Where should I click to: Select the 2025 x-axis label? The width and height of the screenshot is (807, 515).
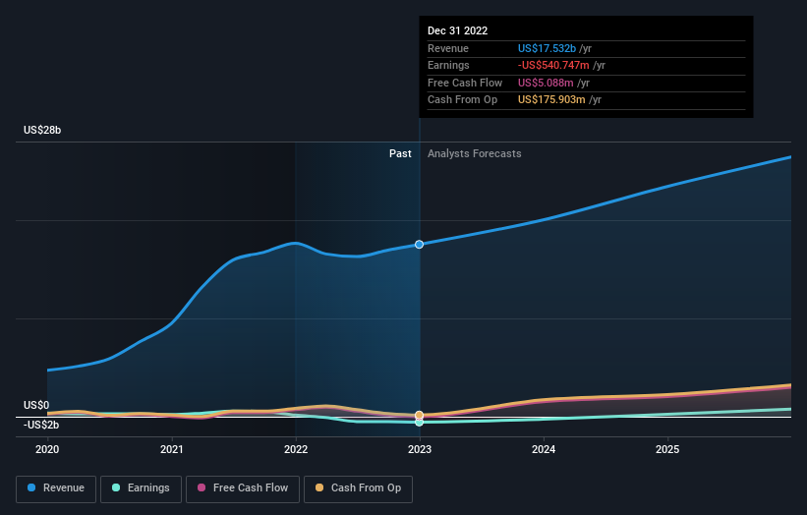pos(667,450)
